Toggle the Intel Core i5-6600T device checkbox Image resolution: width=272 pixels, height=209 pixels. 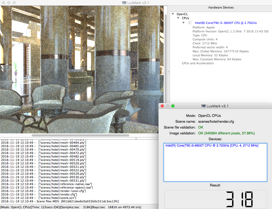point(190,23)
